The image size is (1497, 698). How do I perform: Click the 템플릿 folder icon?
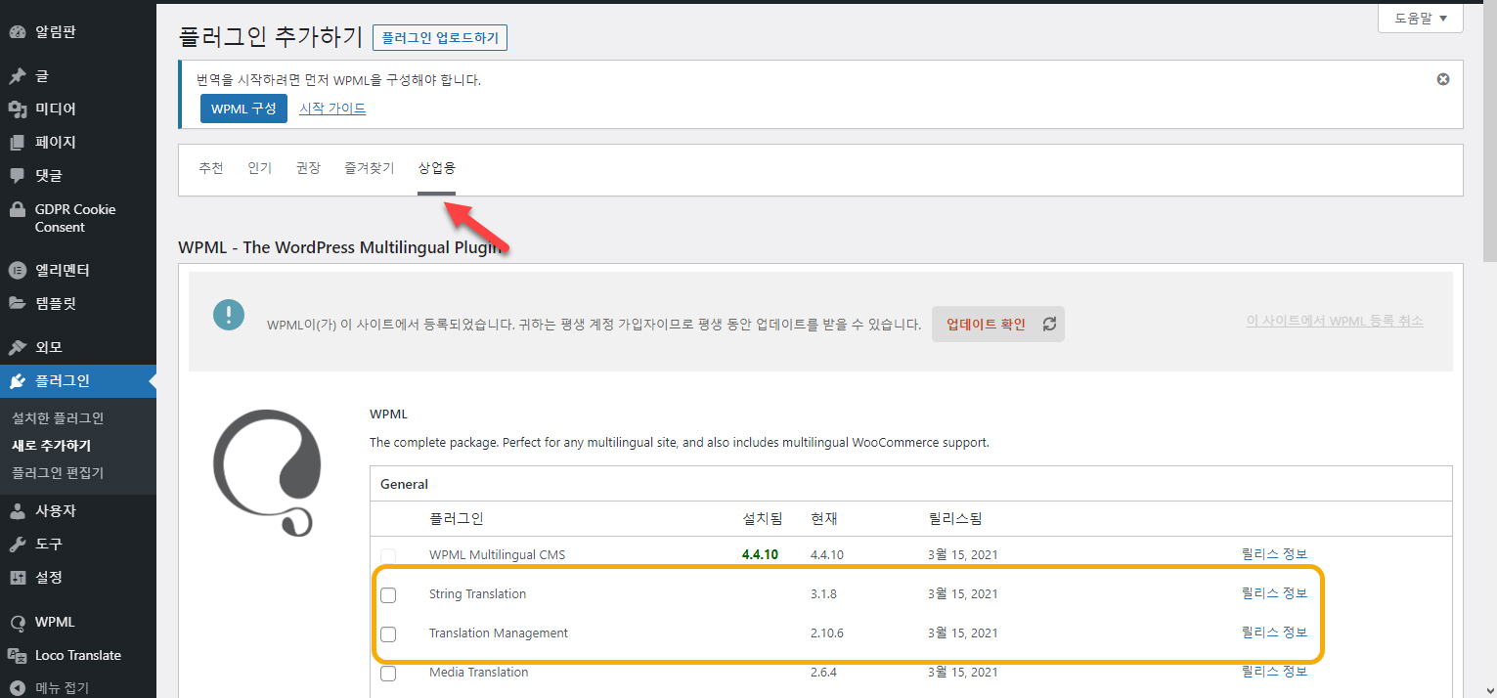tap(17, 304)
